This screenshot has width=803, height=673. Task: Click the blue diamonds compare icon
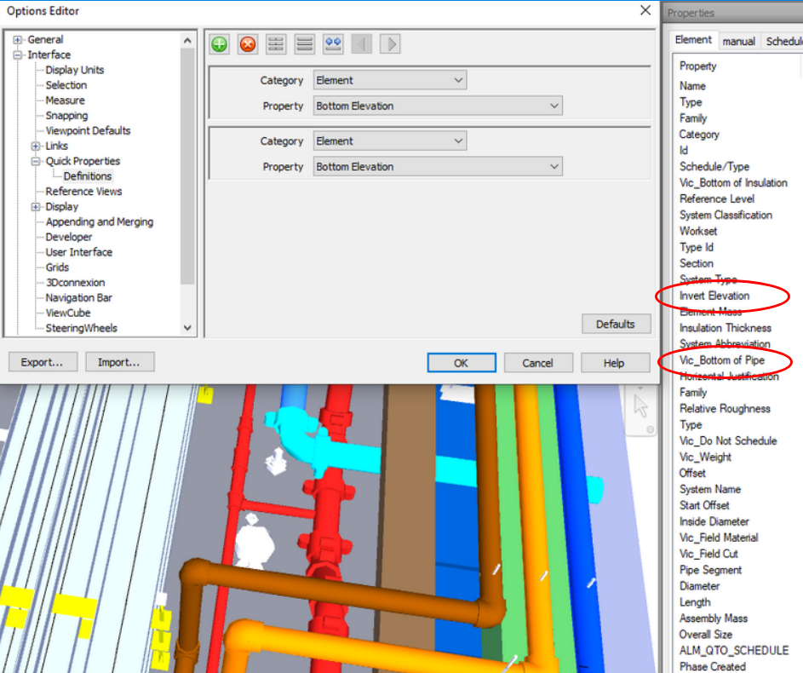[x=332, y=43]
